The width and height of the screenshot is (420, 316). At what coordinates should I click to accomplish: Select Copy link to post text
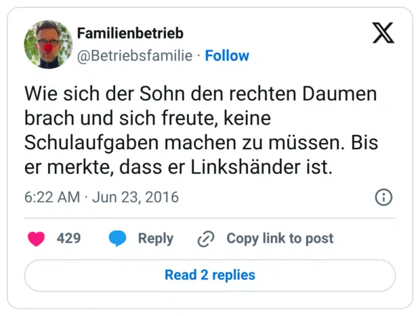click(x=280, y=239)
